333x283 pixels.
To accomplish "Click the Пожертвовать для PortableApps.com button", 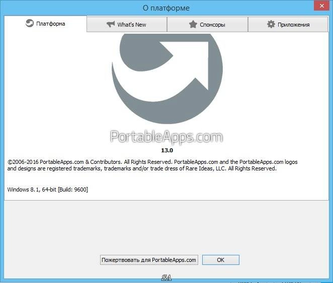I will pos(149,260).
